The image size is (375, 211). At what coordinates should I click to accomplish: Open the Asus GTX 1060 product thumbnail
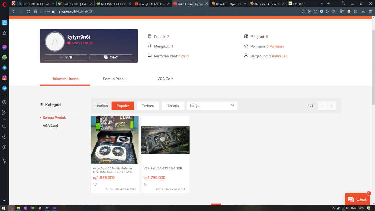coord(115,140)
